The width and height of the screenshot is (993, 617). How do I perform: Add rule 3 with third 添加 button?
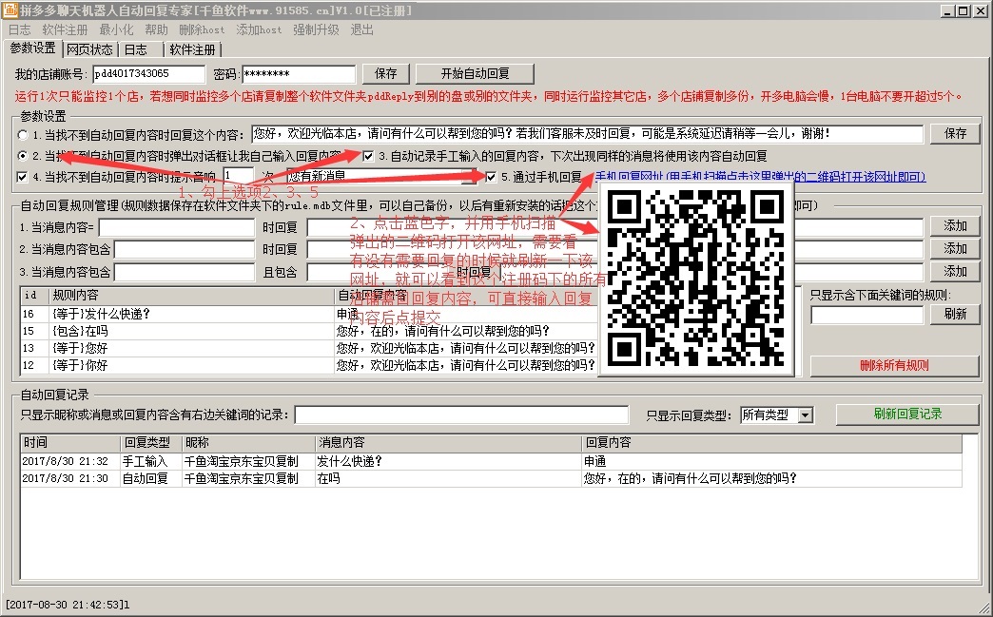[955, 272]
